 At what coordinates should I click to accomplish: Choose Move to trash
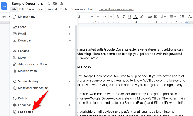42,71
